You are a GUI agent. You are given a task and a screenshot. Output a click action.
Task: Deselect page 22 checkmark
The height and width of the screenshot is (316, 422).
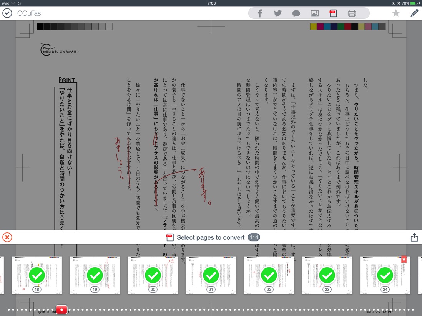tap(269, 275)
